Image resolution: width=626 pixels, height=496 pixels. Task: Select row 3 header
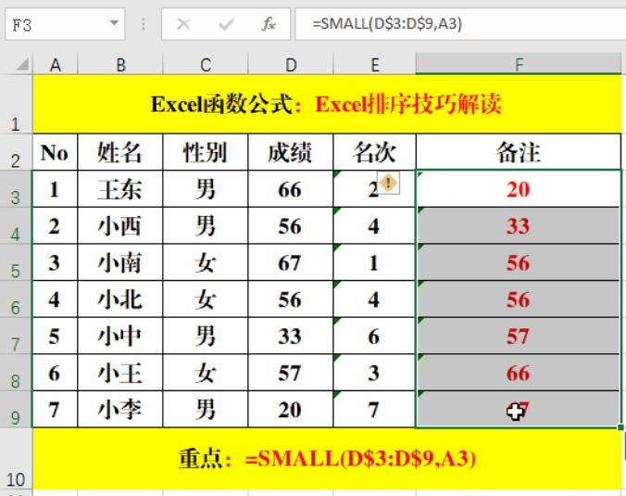[x=16, y=188]
